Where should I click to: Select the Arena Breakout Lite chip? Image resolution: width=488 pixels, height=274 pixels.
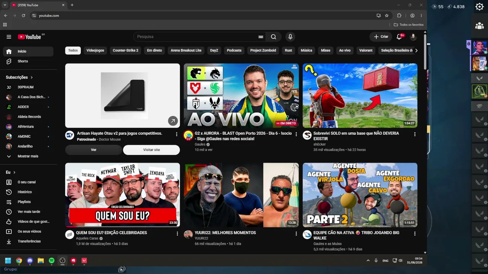(x=186, y=51)
